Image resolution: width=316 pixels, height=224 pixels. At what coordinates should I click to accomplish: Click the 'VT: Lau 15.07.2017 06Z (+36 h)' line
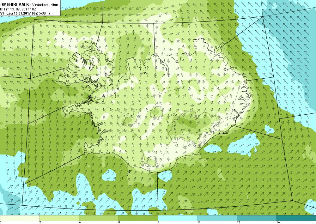(25, 13)
